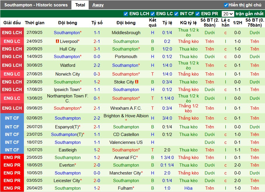
Task: Open the Manchester City team page
Action: coord(125,173)
